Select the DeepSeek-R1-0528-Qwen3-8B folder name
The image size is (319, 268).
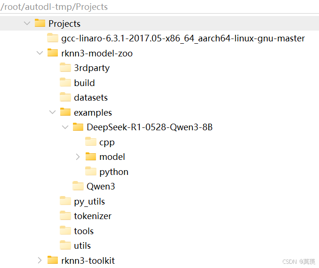click(150, 127)
